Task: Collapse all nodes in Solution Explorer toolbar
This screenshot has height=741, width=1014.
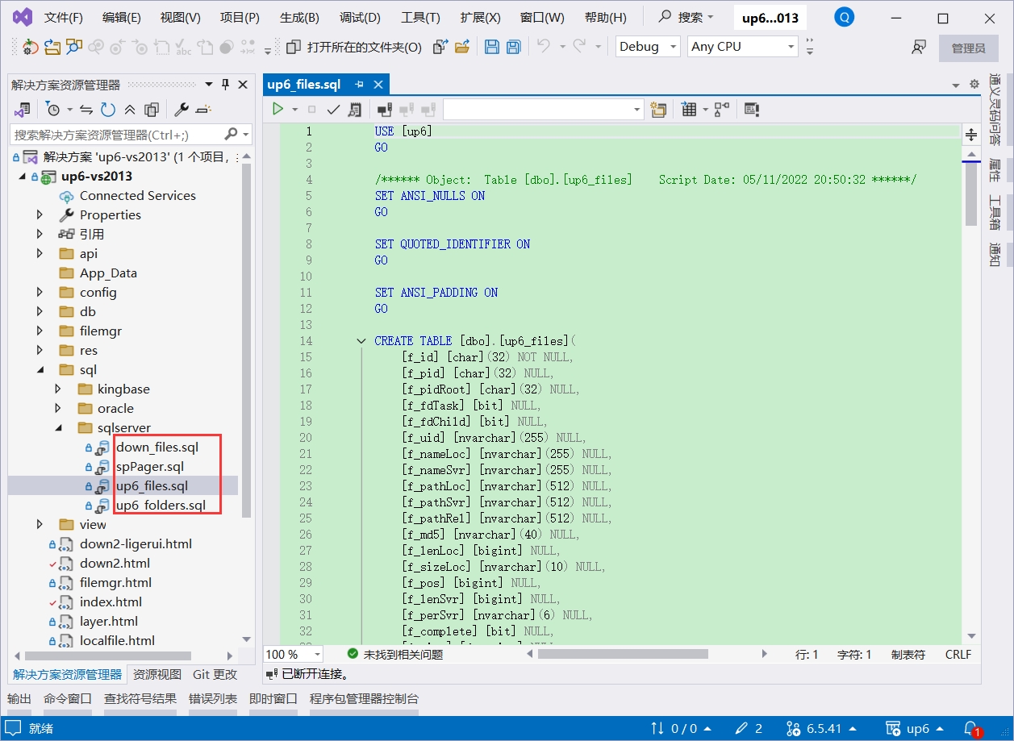Action: point(130,109)
